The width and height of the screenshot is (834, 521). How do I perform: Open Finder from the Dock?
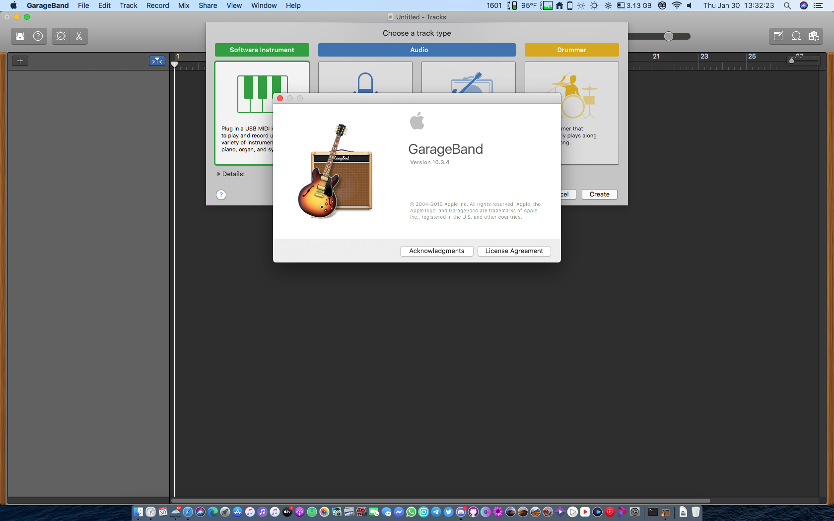click(139, 512)
